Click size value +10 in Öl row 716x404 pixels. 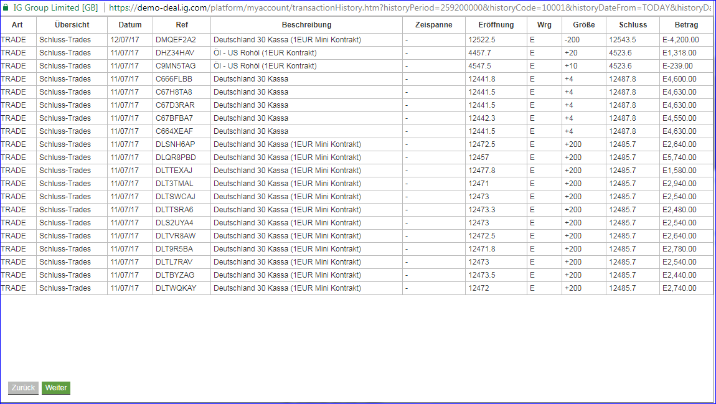pos(571,66)
